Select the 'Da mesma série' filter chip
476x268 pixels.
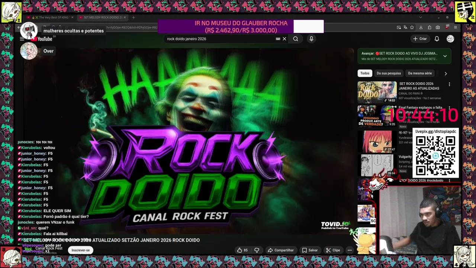pyautogui.click(x=420, y=73)
